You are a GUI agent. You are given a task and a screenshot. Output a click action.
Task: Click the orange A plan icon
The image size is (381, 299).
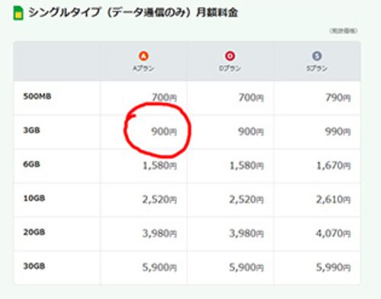[x=143, y=56]
